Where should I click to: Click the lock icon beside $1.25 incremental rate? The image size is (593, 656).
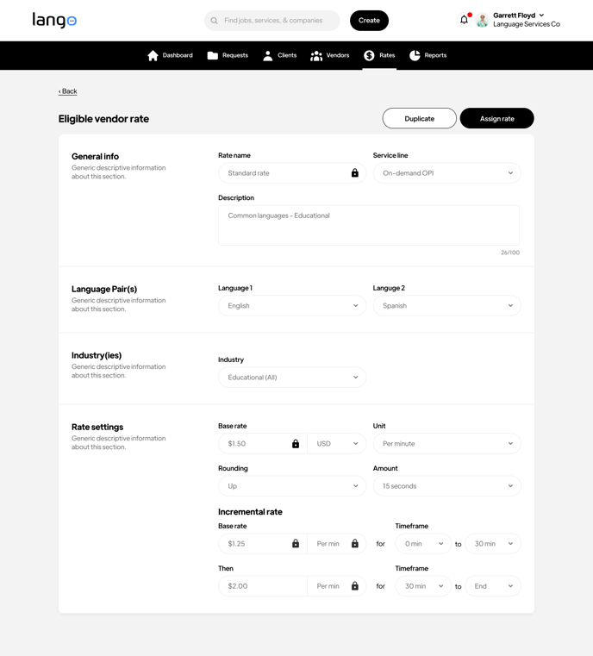[296, 544]
